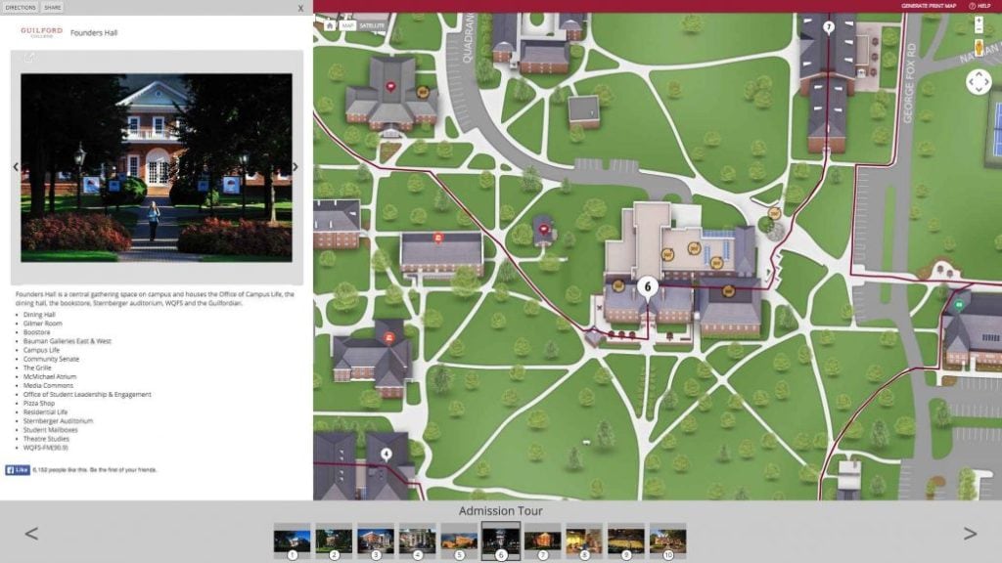Image resolution: width=1002 pixels, height=563 pixels.
Task: Like the page with the Facebook button
Action: [x=21, y=468]
